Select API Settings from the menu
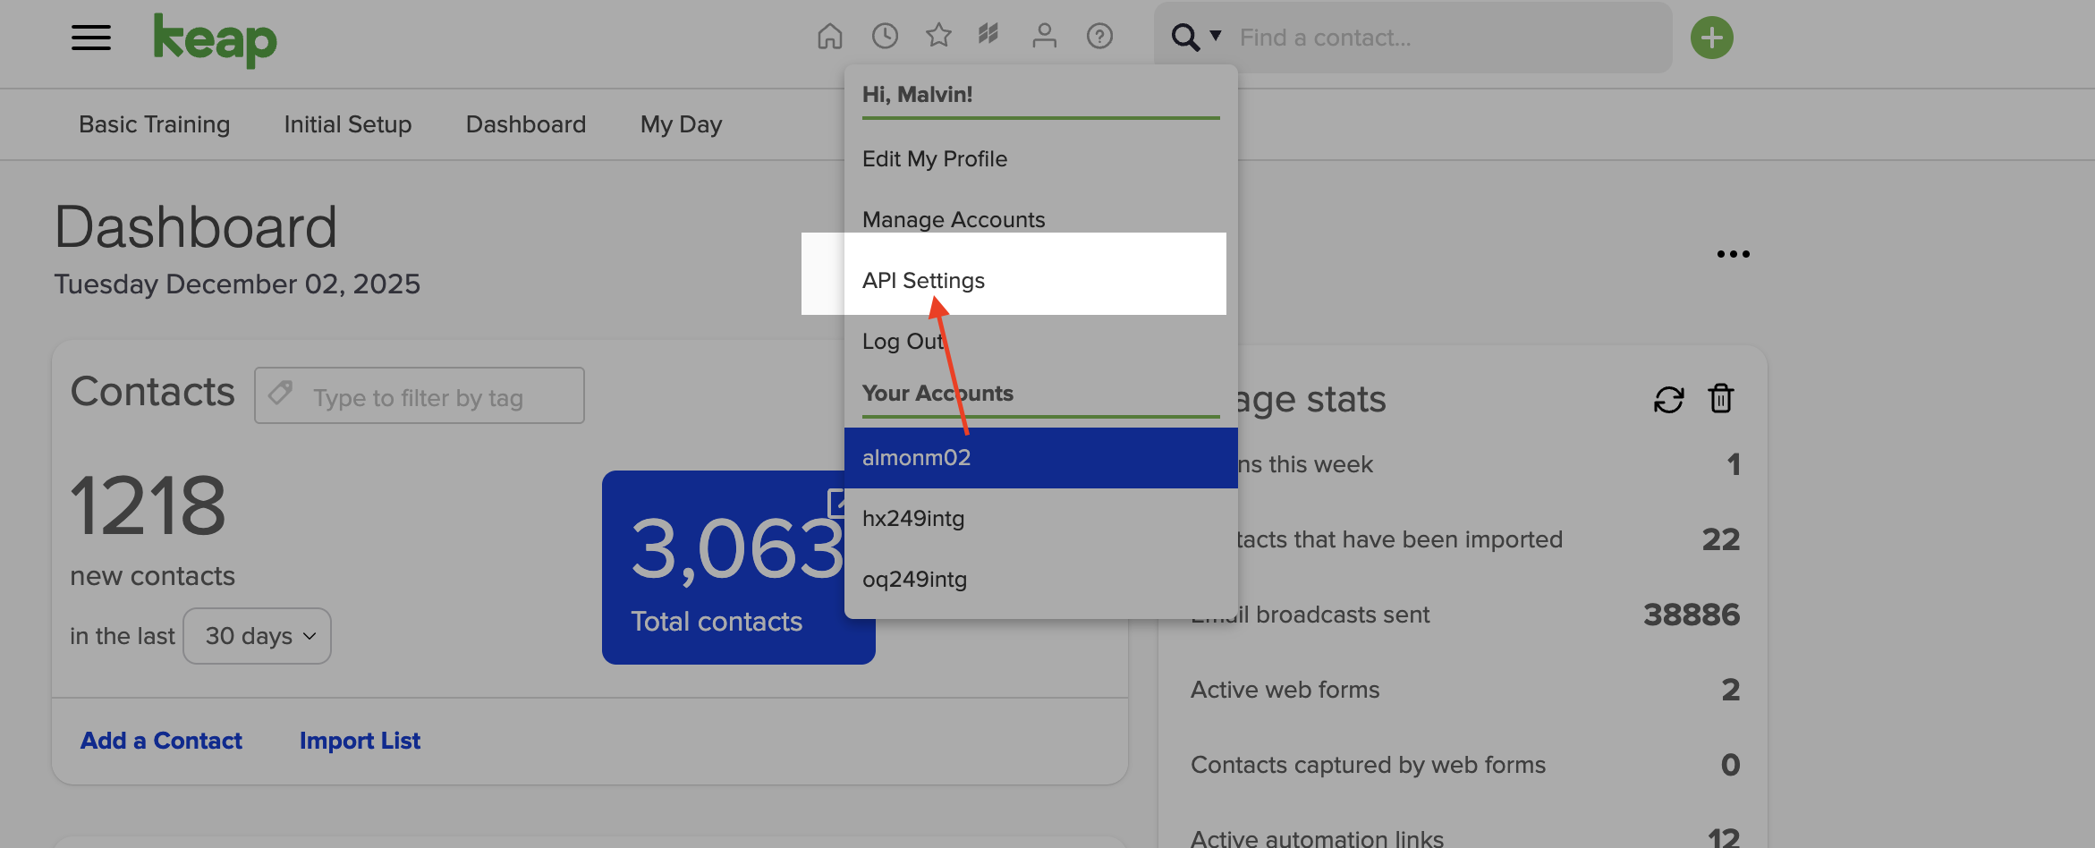The height and width of the screenshot is (848, 2095). [922, 280]
